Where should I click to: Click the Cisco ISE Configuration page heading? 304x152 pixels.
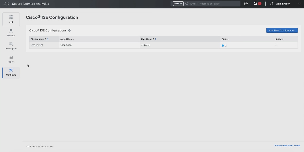tap(52, 17)
